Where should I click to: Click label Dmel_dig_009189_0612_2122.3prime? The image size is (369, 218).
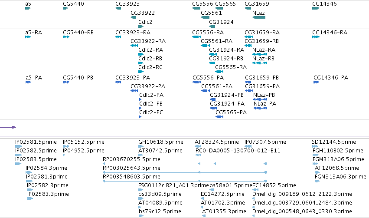click(x=302, y=194)
